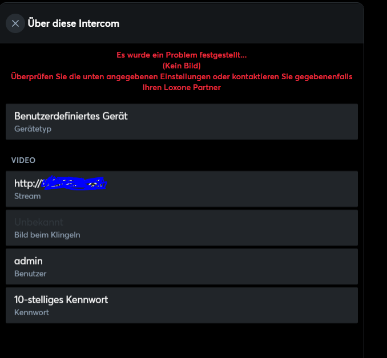The image size is (387, 358).
Task: Click the Kennwort label
Action: point(31,312)
